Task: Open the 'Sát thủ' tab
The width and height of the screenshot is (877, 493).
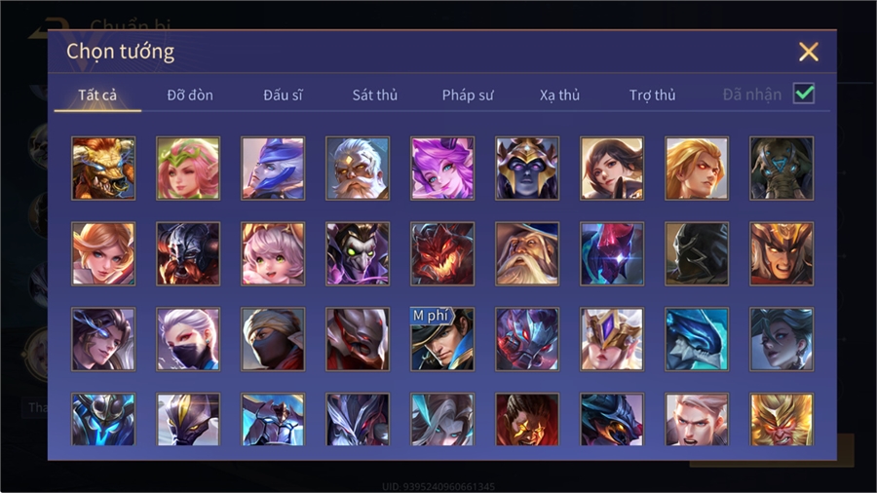Action: tap(375, 95)
